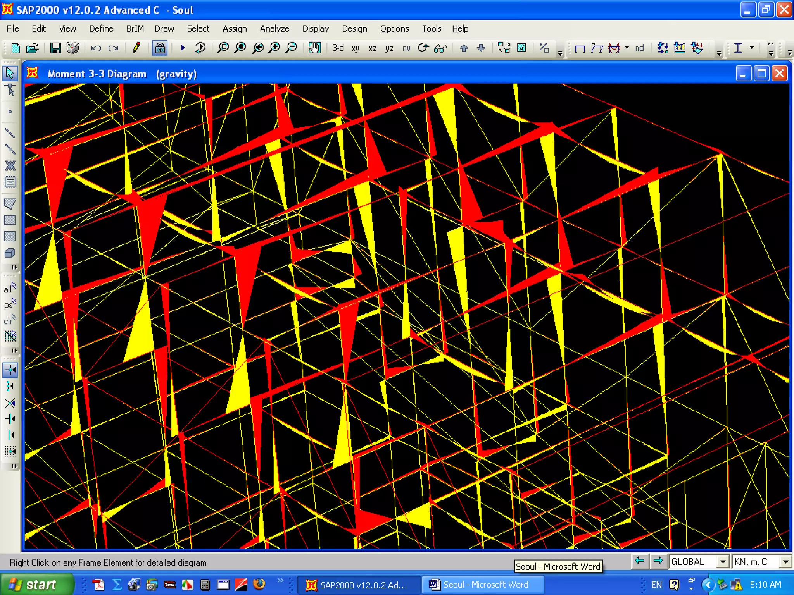Open the KN, m, C units dropdown

[785, 561]
